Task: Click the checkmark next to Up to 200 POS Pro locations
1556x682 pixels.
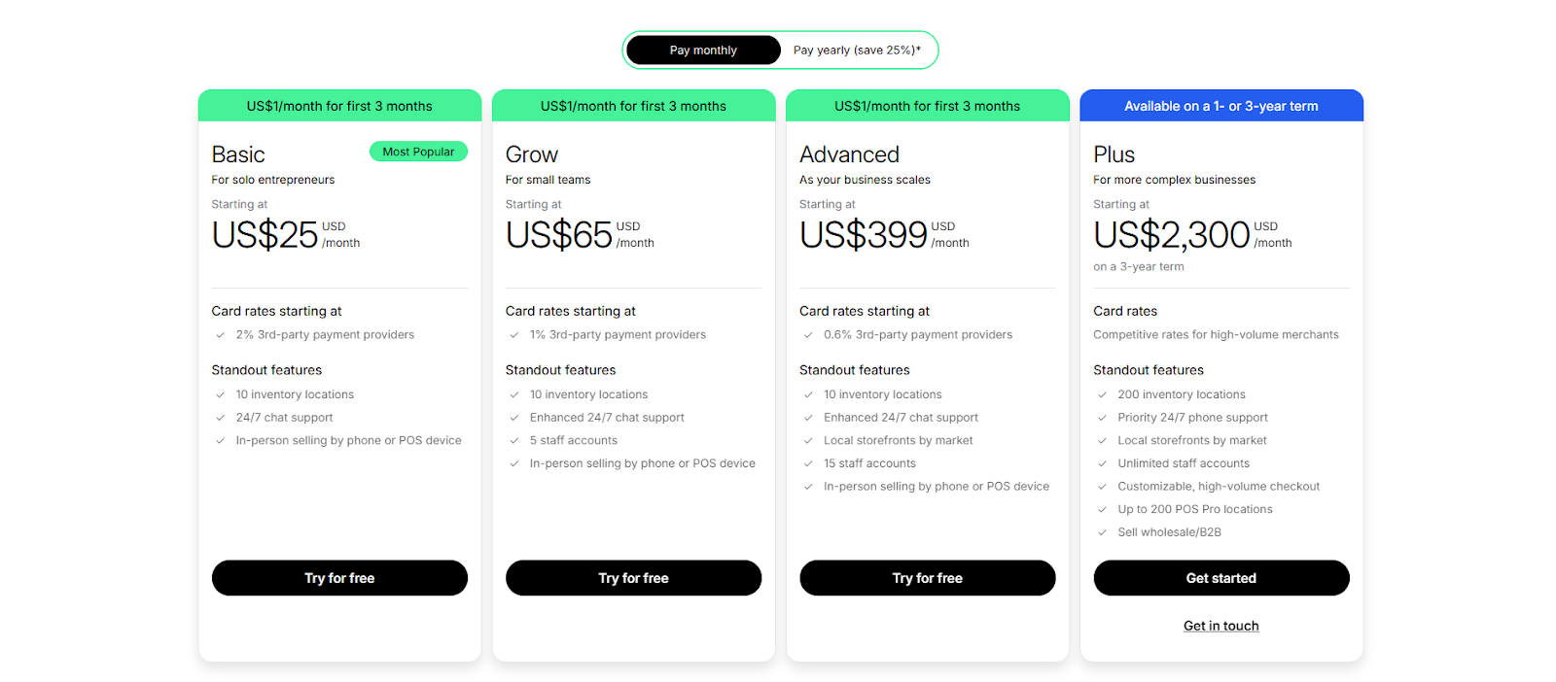Action: tap(1102, 509)
